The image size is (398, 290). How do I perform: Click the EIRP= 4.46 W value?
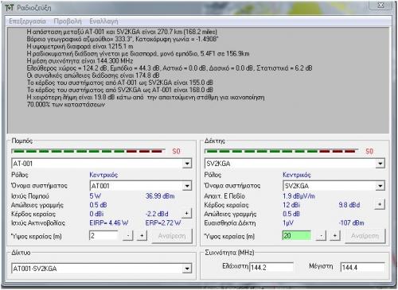click(109, 222)
